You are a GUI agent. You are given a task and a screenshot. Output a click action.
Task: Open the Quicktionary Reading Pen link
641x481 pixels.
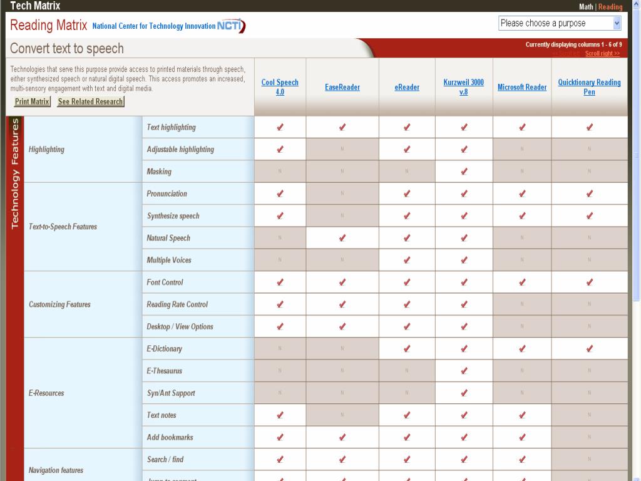point(590,86)
